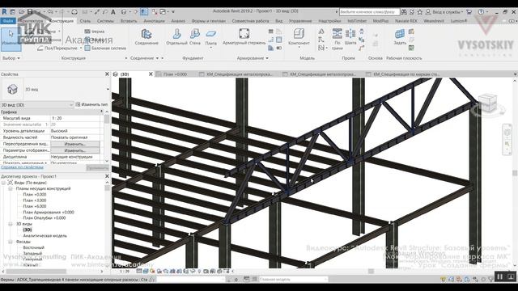Click the star favorites icon in title bar

[x=420, y=12]
